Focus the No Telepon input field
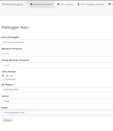 [x=57, y=89]
